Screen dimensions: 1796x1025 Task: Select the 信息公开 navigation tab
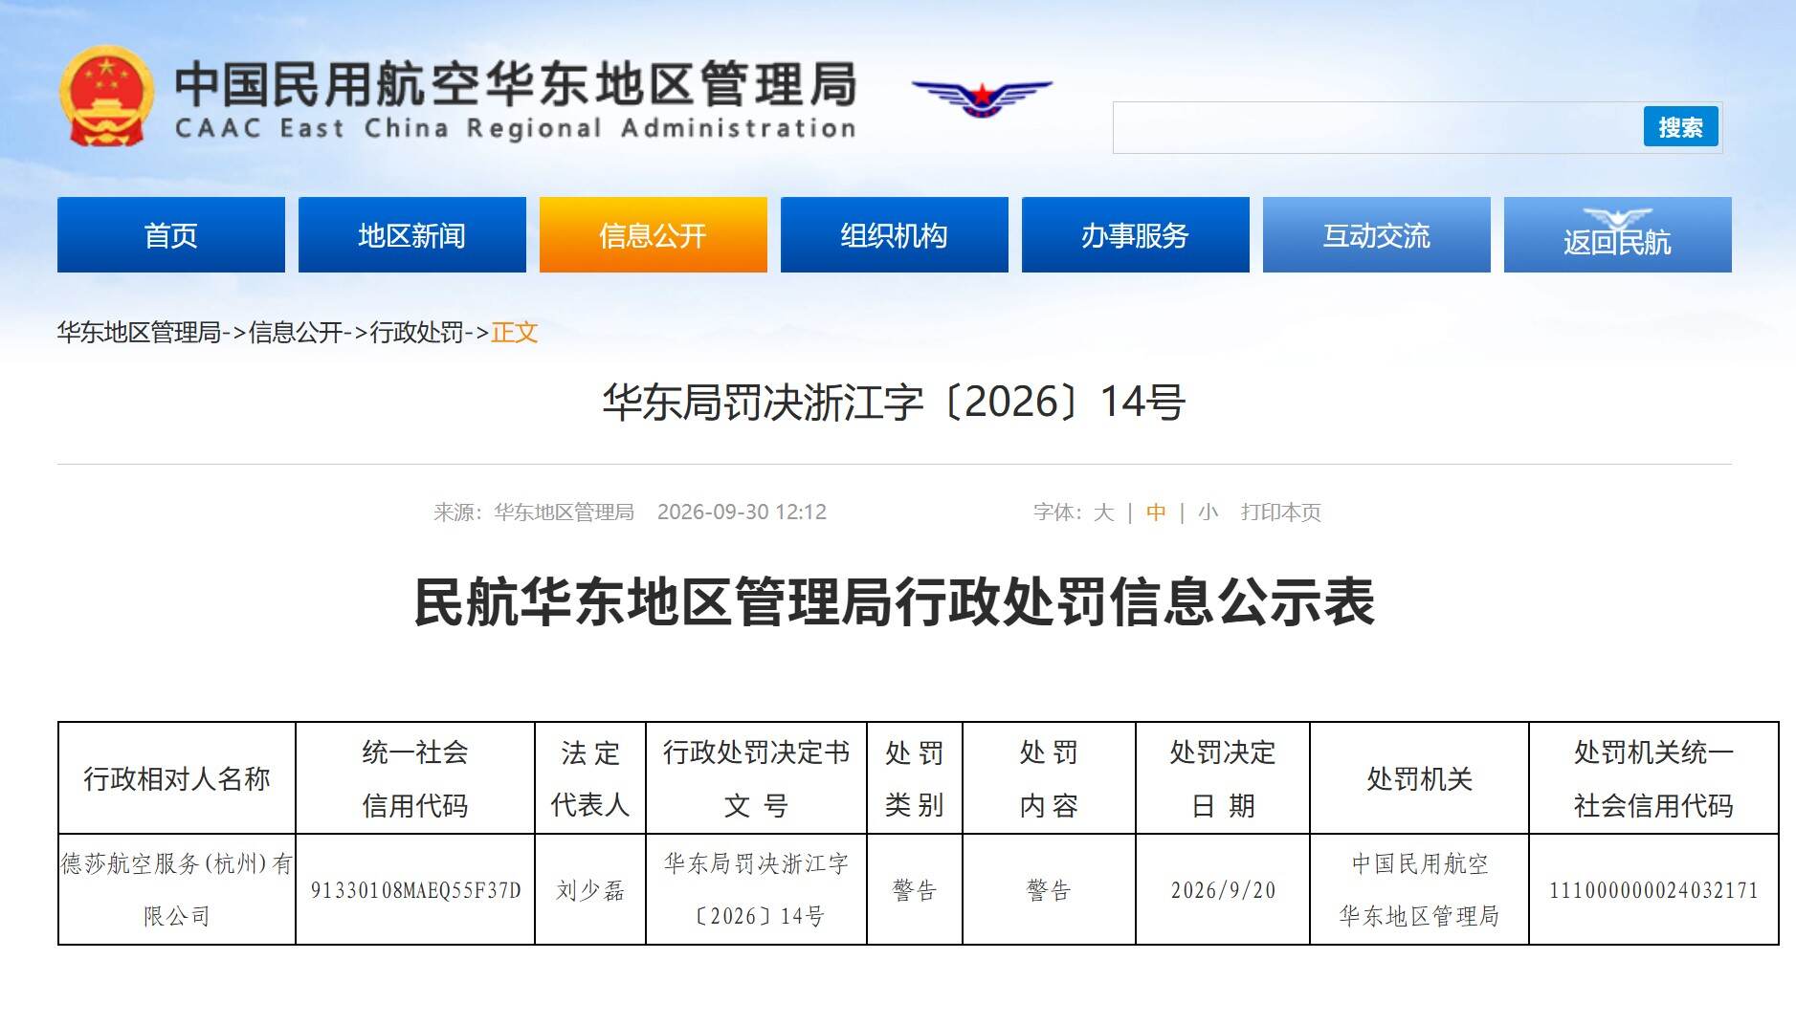pos(654,235)
